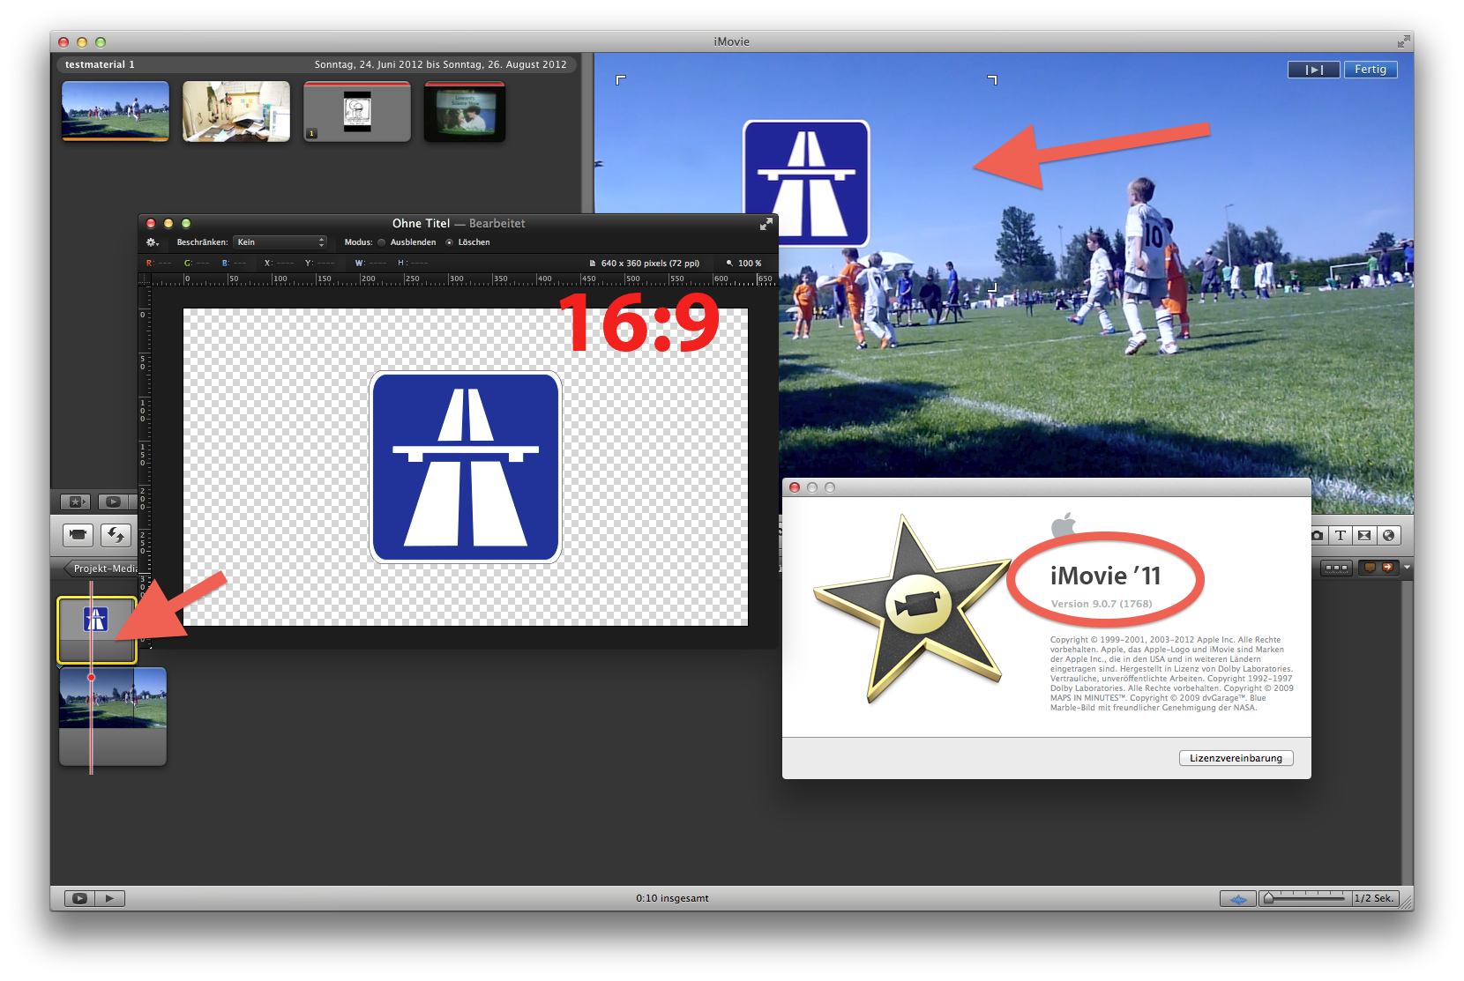Click the play from beginning button

[79, 898]
